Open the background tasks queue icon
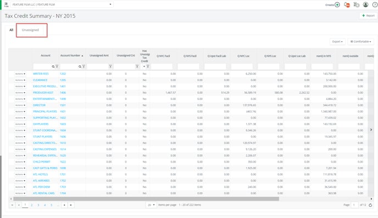 [x=356, y=4]
